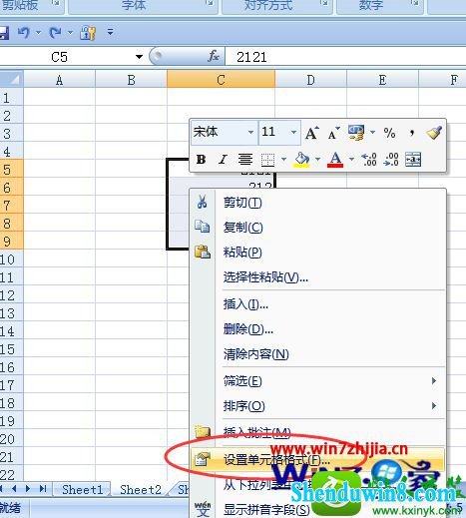Open accounting format dropdown arrow
Screen dimensions: 466x518
[x=372, y=132]
